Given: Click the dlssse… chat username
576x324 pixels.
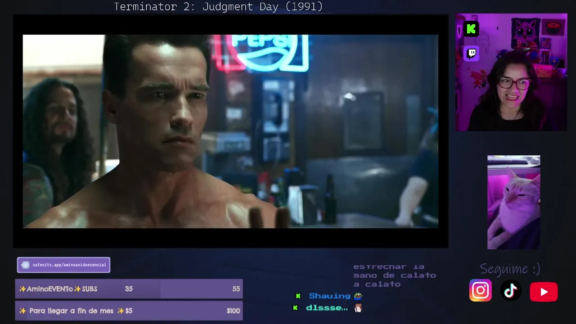Looking at the screenshot, I should pos(327,308).
